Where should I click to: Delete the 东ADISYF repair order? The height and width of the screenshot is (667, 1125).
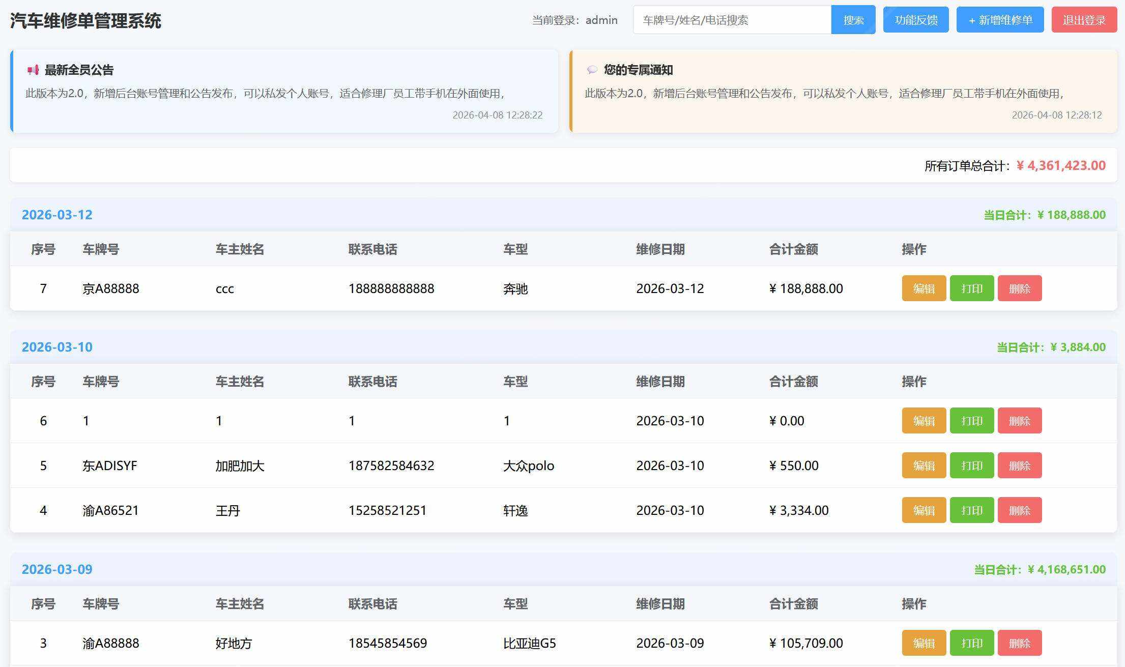click(x=1020, y=465)
